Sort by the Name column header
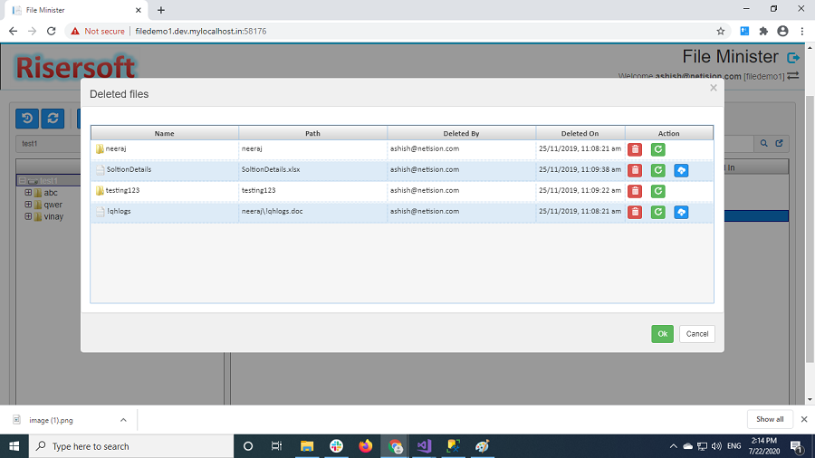Image resolution: width=815 pixels, height=458 pixels. tap(164, 133)
